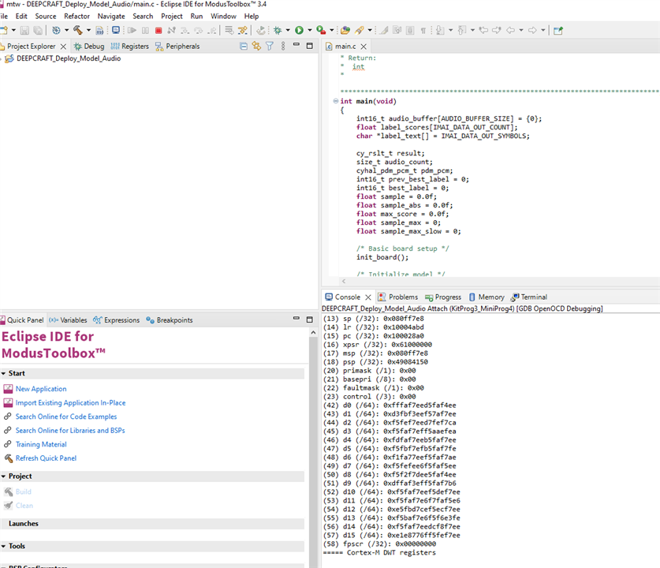Click the Open Perspective icon
Screen dimensions: 660x568
[x=558, y=30]
